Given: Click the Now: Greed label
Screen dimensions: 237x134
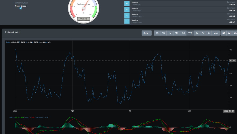Looking at the screenshot, I should (x=21, y=6).
